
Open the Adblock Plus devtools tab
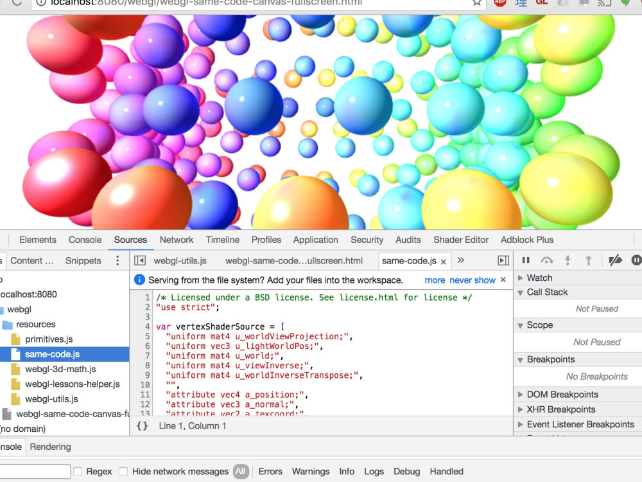(527, 240)
